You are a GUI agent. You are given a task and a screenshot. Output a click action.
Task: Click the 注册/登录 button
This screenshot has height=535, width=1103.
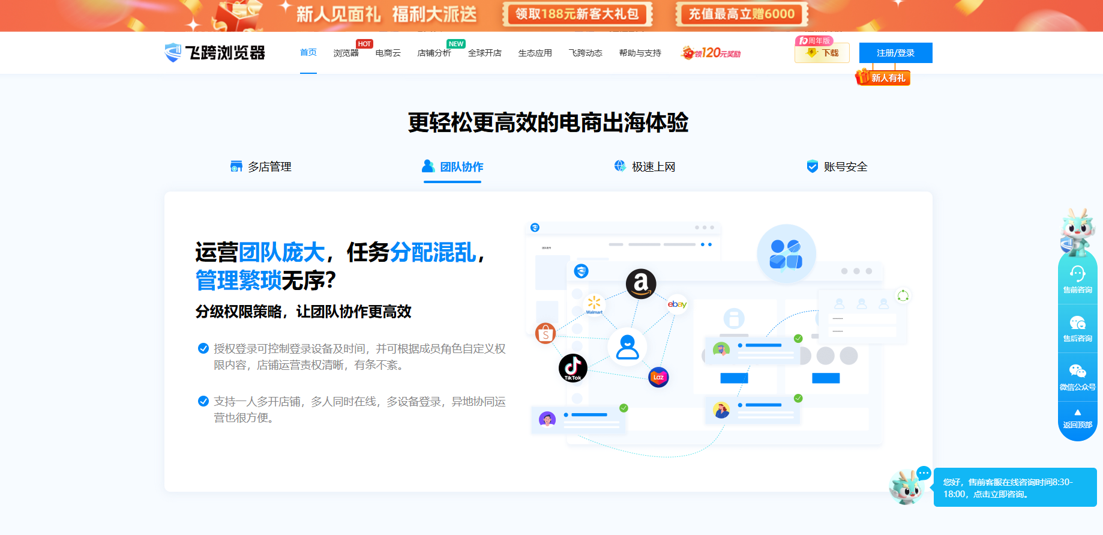[x=895, y=53]
